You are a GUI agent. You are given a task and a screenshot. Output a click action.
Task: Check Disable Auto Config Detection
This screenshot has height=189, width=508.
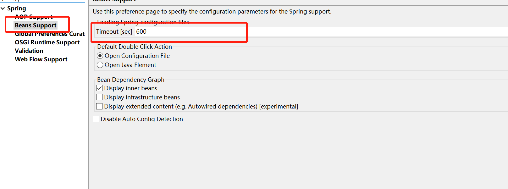pos(96,119)
